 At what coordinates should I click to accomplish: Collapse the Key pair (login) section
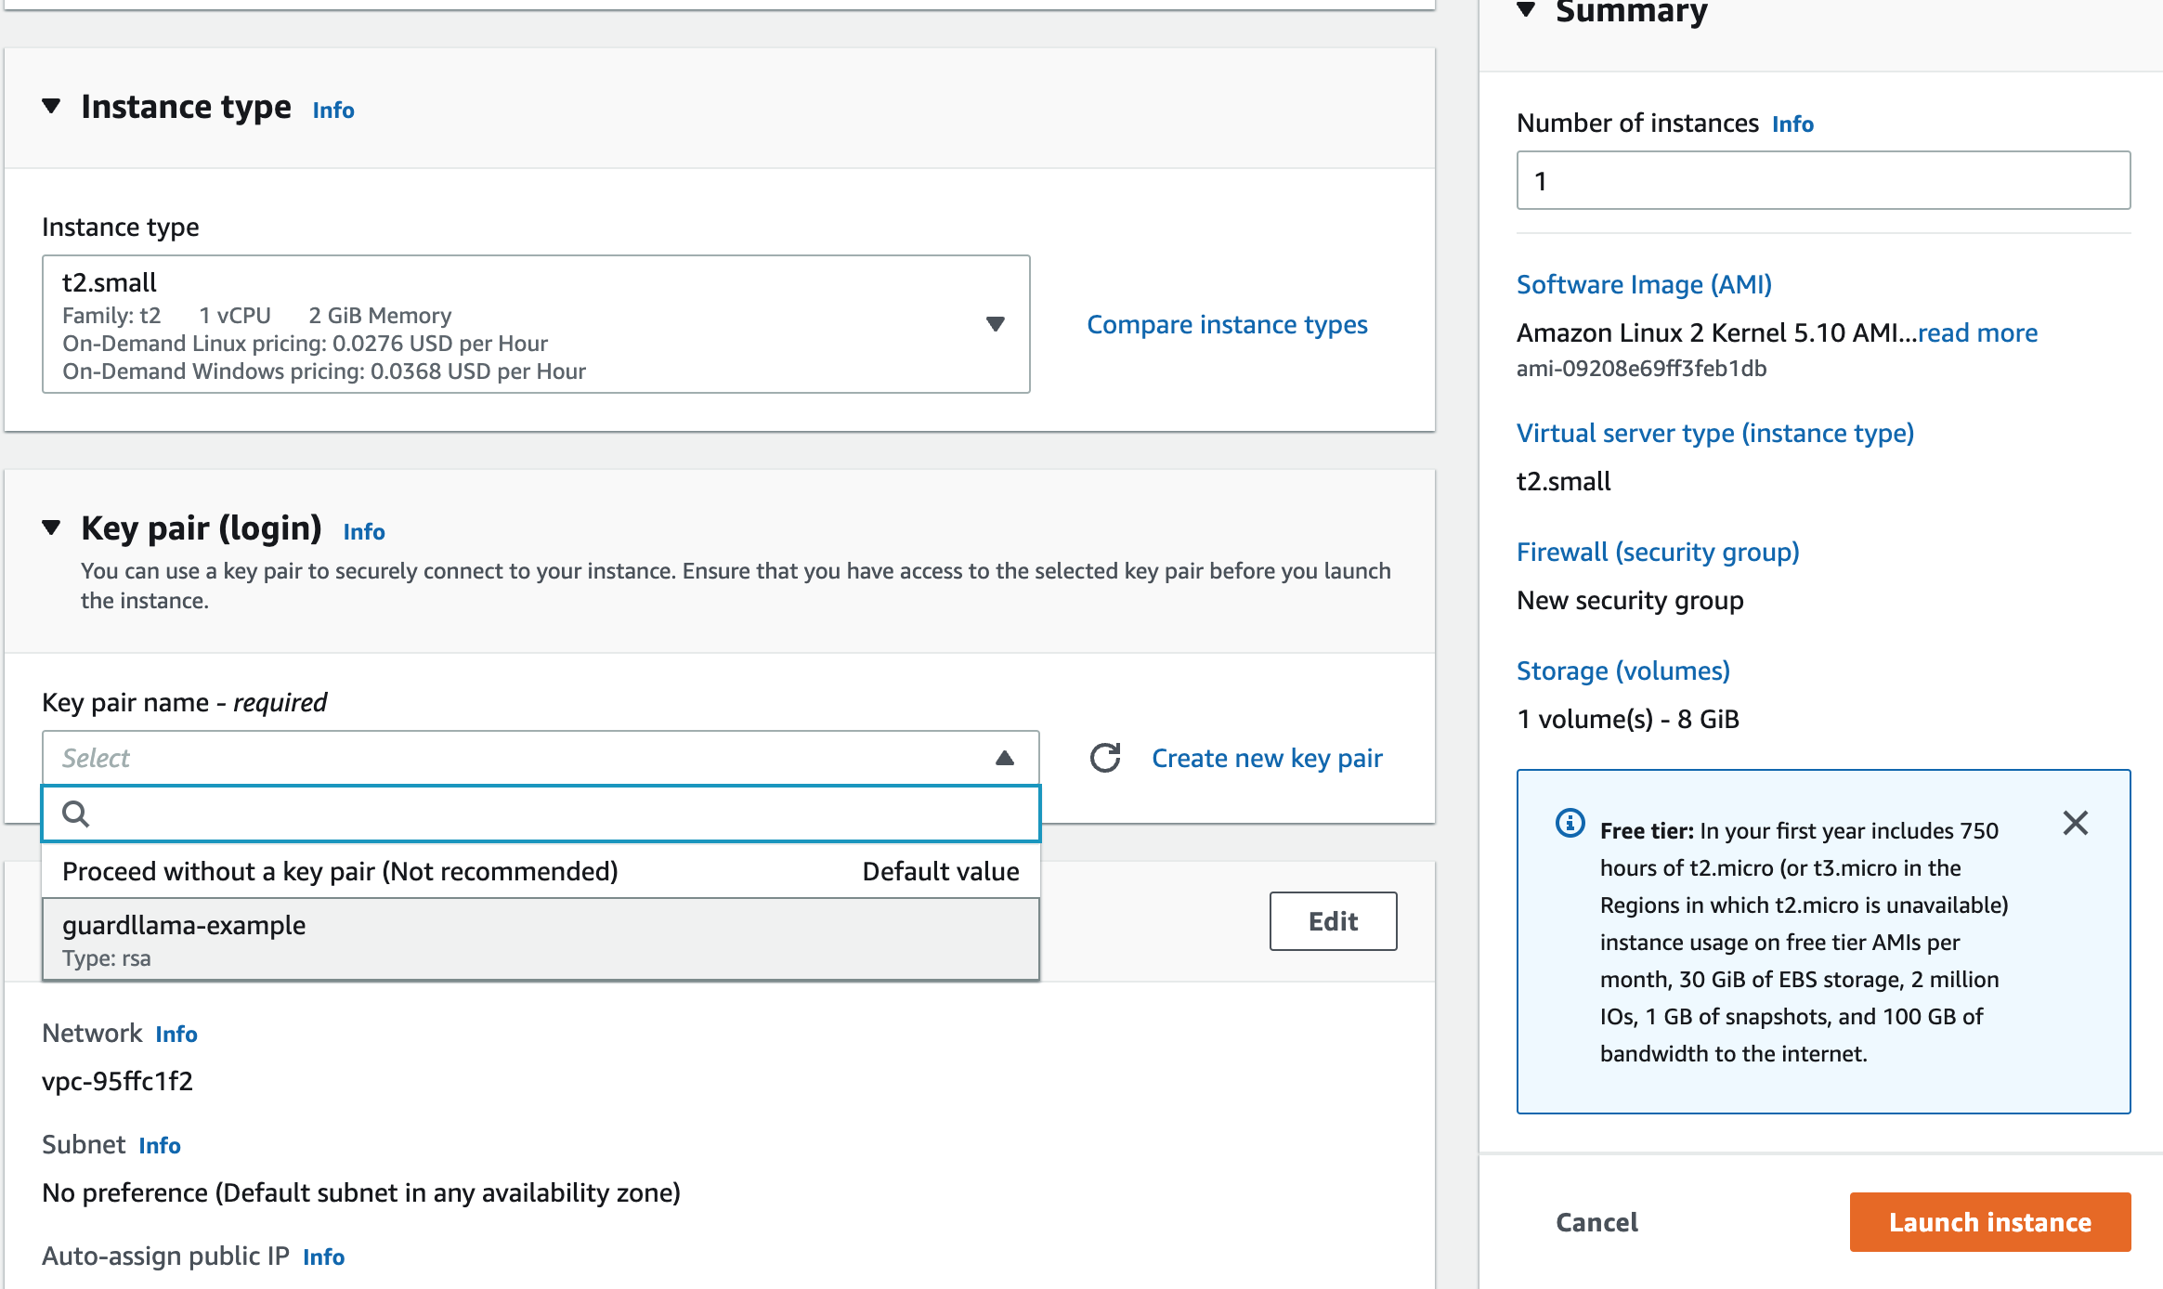(52, 527)
